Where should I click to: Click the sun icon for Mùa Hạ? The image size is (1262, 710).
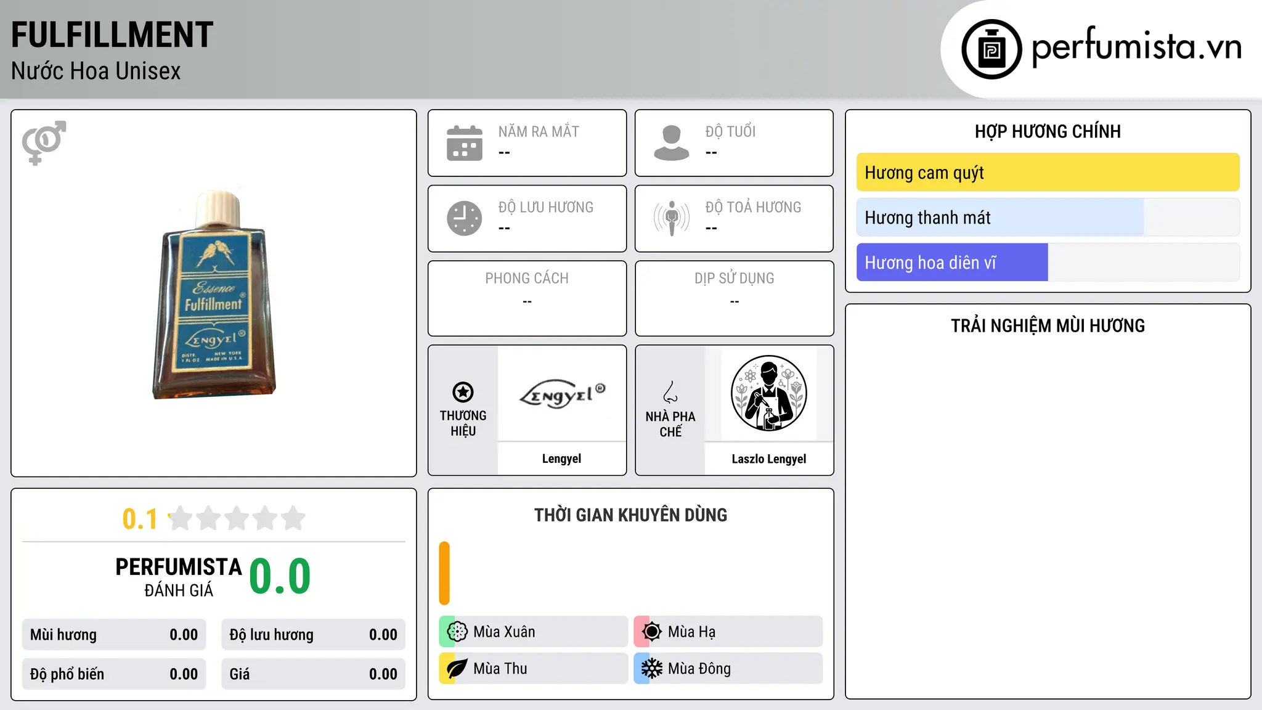tap(651, 632)
